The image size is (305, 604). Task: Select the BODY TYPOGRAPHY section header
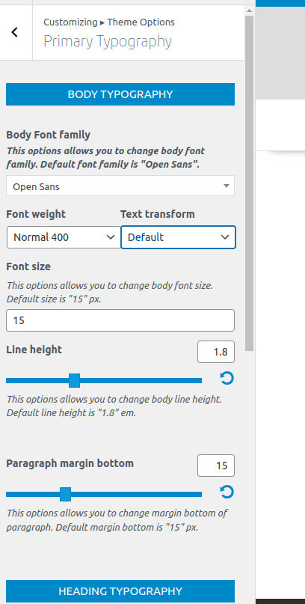[120, 94]
